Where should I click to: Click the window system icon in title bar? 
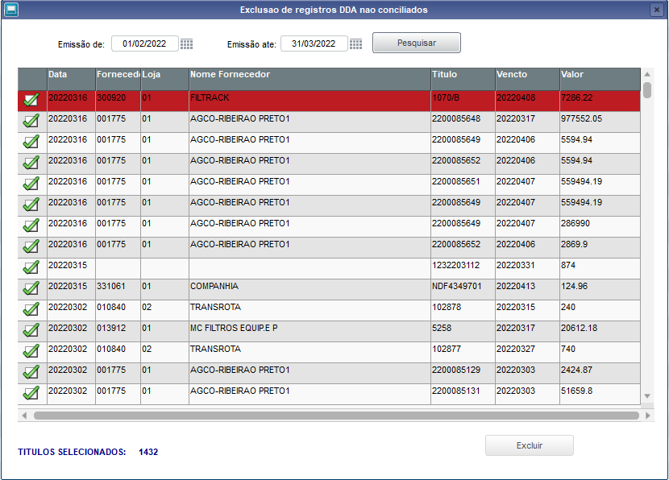click(10, 10)
